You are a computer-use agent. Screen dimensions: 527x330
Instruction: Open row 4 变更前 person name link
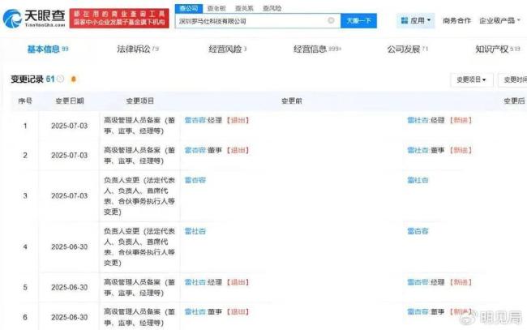(195, 231)
